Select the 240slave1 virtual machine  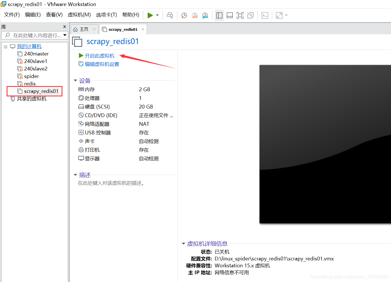(35, 61)
